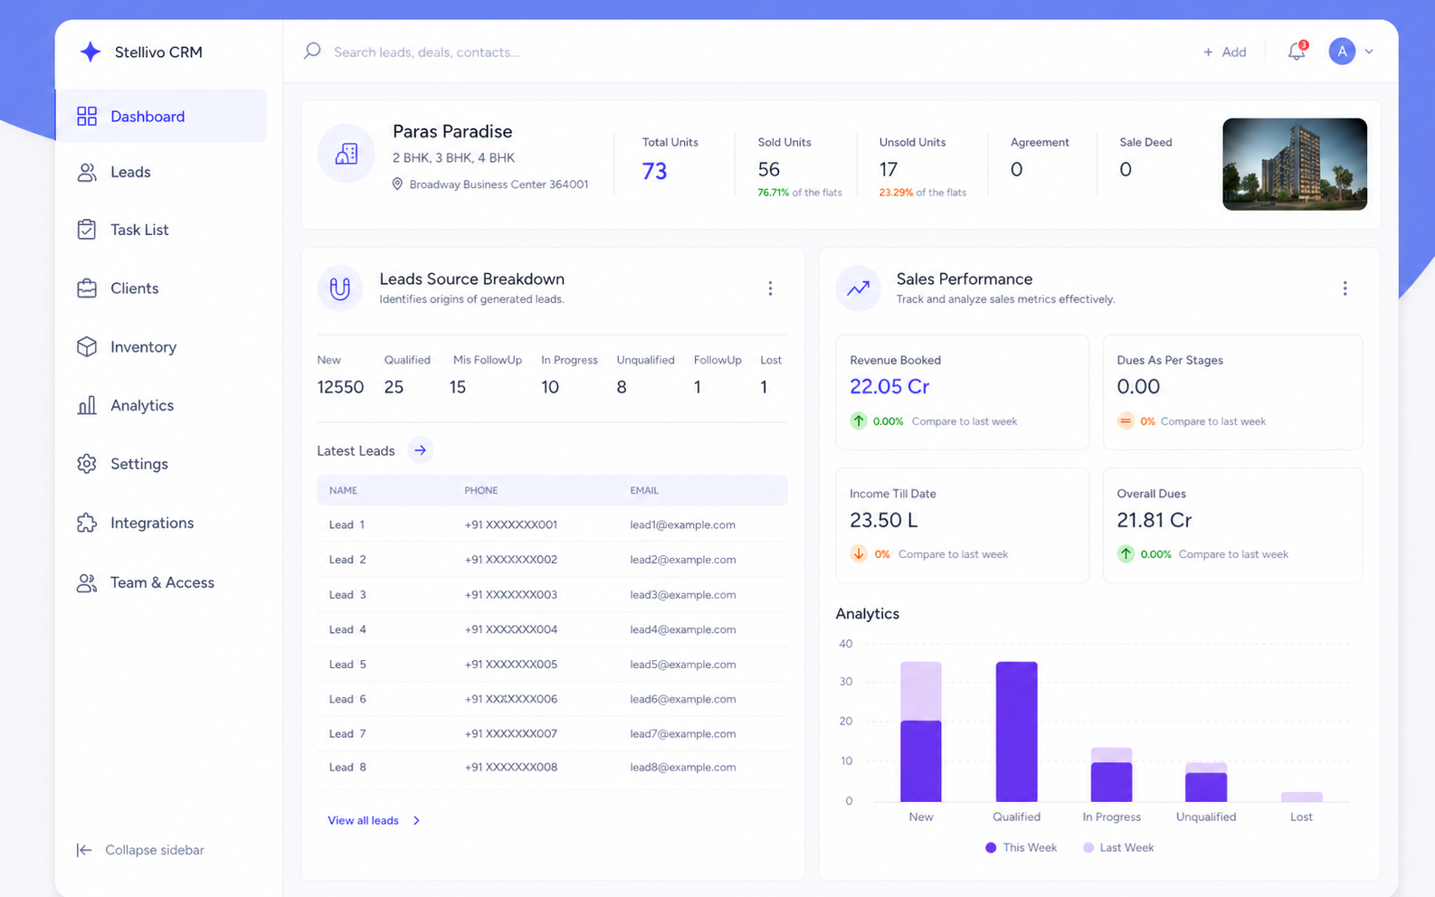Click the Paras Paradise building icon
Image resolution: width=1435 pixels, height=897 pixels.
tap(347, 154)
